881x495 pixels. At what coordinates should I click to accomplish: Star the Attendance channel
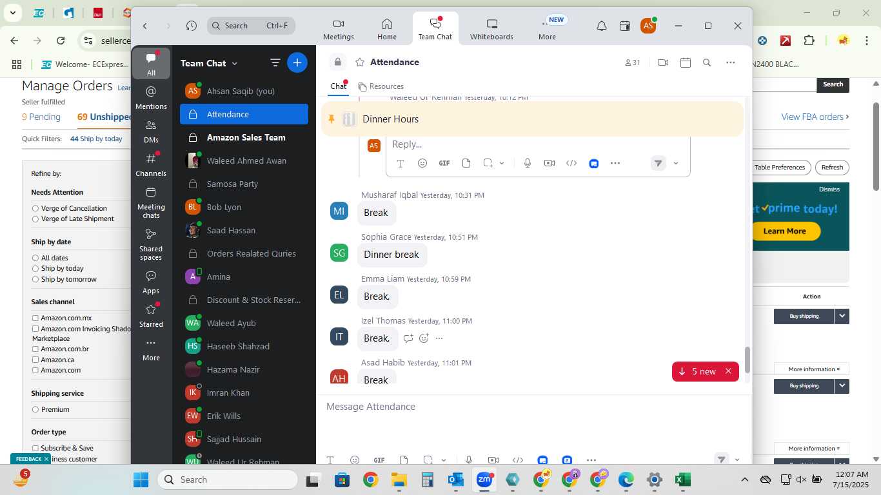pos(360,63)
